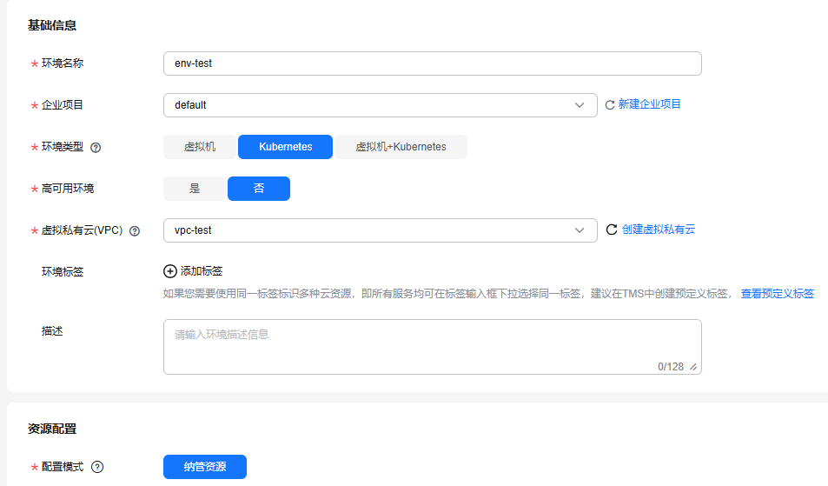Click the 虚拟私有云(VPC) help icon
This screenshot has width=828, height=486.
click(135, 231)
